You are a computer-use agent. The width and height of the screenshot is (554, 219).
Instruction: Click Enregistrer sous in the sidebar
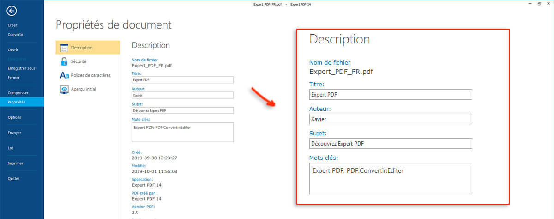21,68
